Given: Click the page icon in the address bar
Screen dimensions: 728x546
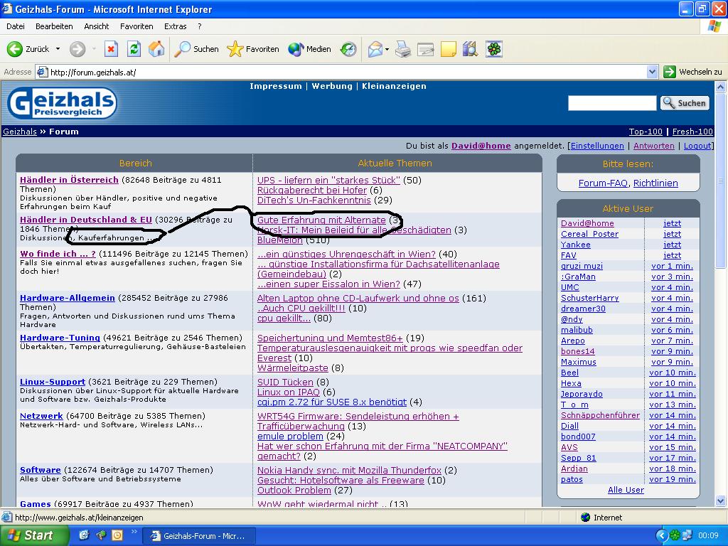Looking at the screenshot, I should tap(42, 72).
